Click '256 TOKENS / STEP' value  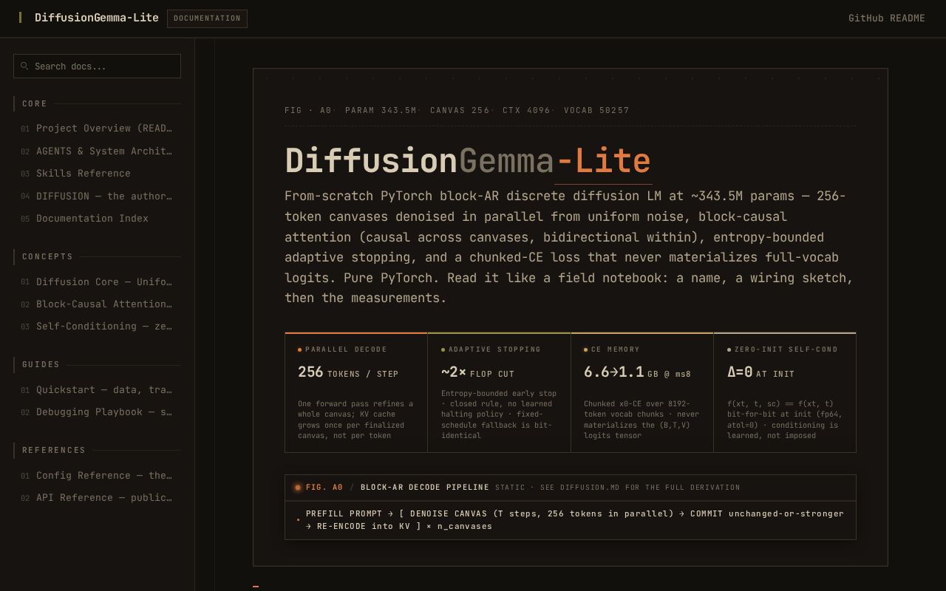tap(348, 372)
